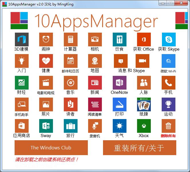
Task: Choose the 录音机 voice recorder icon
Action: pos(95,126)
